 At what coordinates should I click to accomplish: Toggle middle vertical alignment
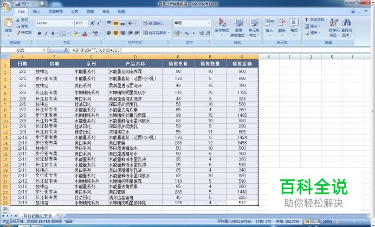pyautogui.click(x=116, y=23)
